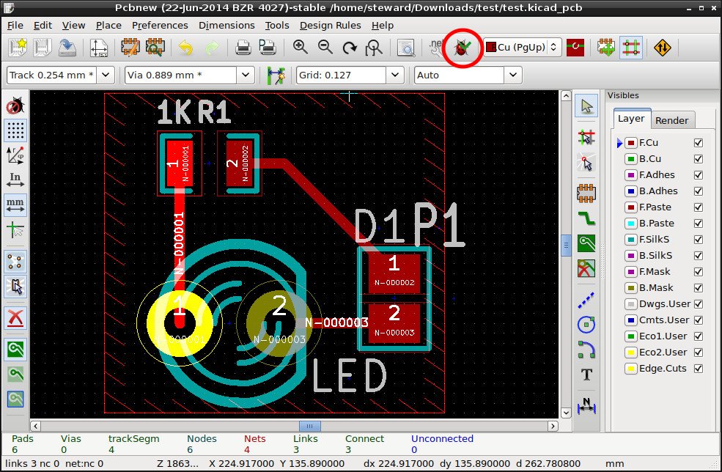The image size is (722, 472).
Task: Click the Zoom in magnifier
Action: tap(301, 47)
